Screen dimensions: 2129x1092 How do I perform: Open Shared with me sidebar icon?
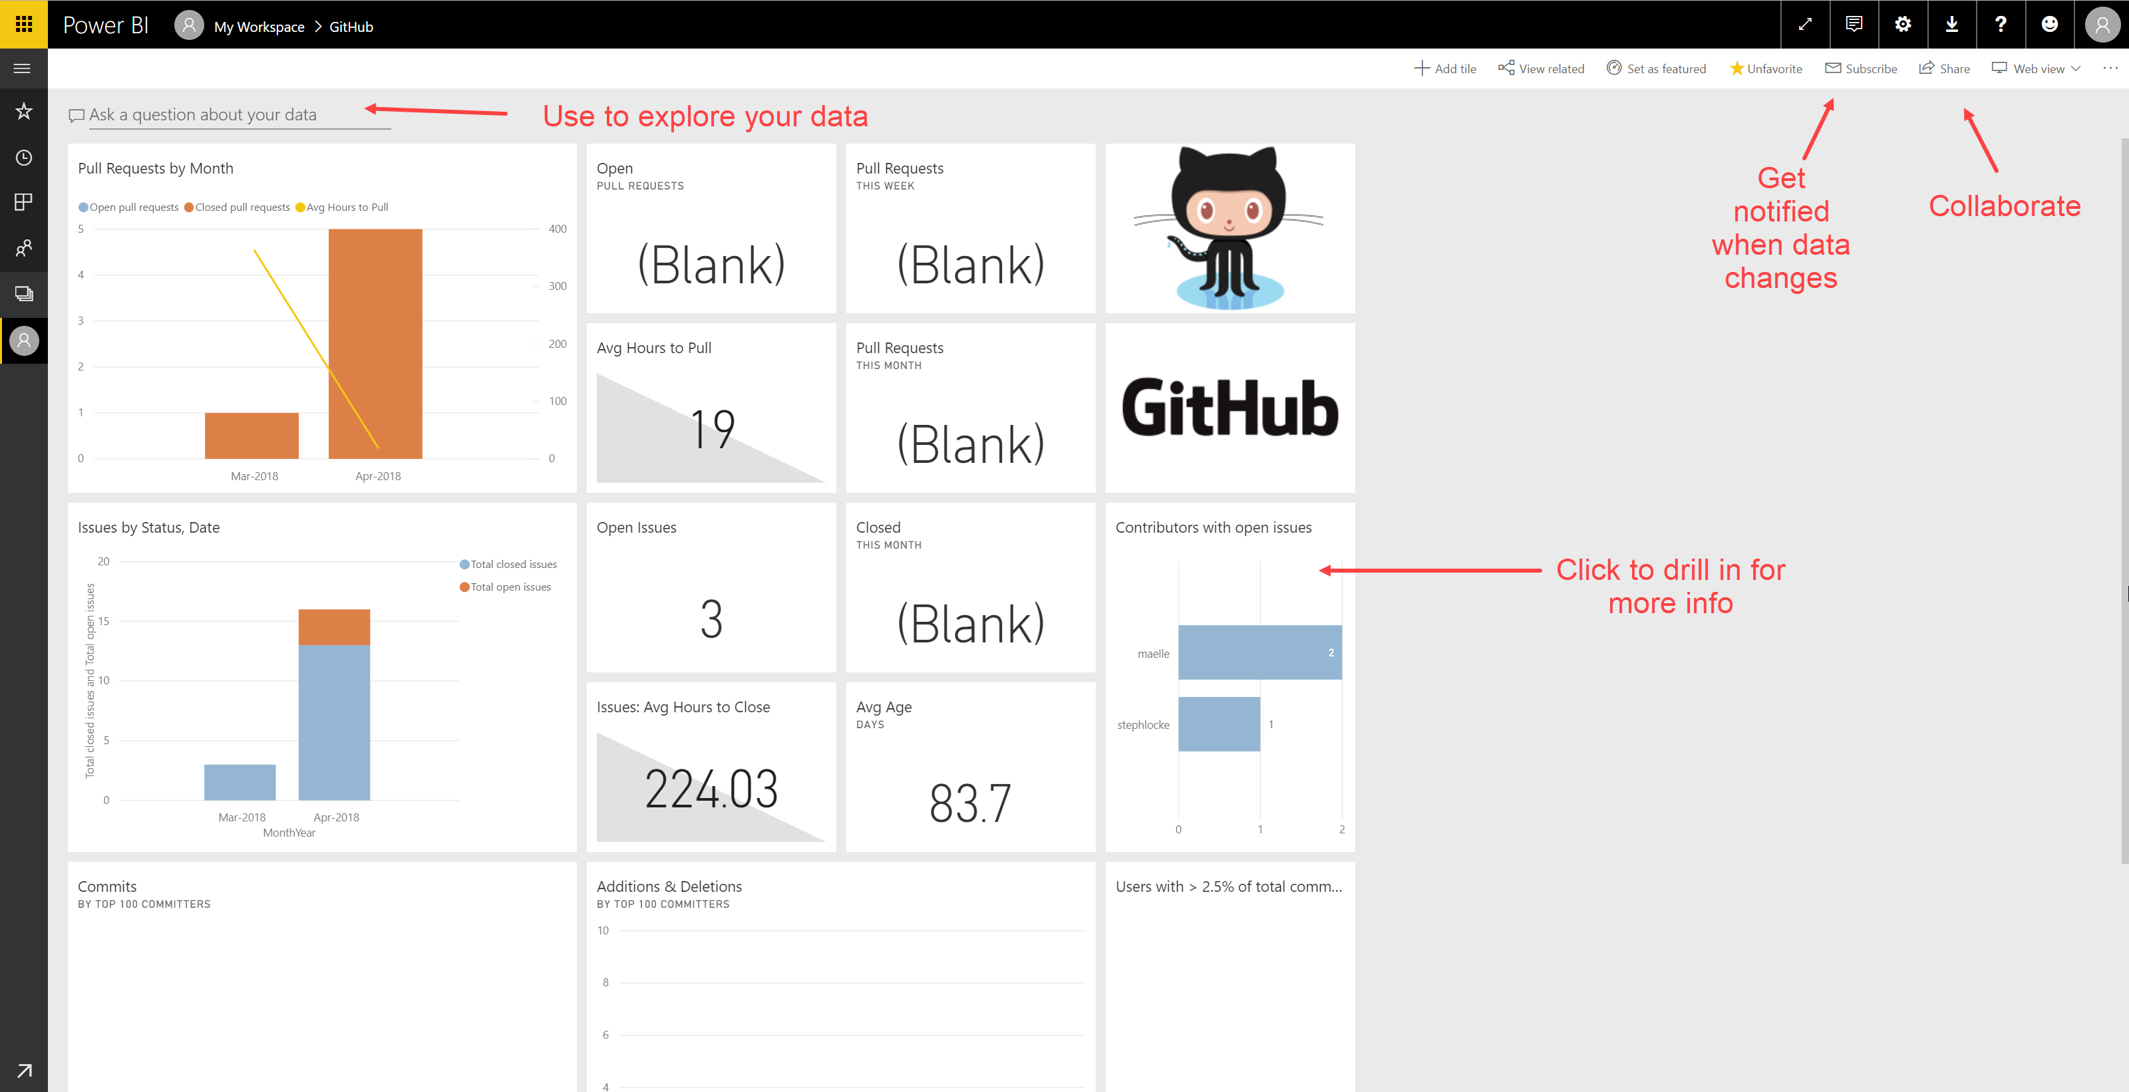tap(23, 248)
